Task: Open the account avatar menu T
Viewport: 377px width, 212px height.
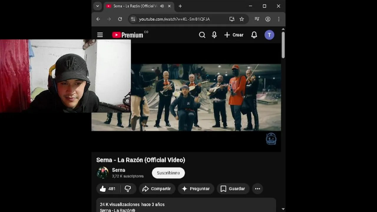Action: coord(269,35)
